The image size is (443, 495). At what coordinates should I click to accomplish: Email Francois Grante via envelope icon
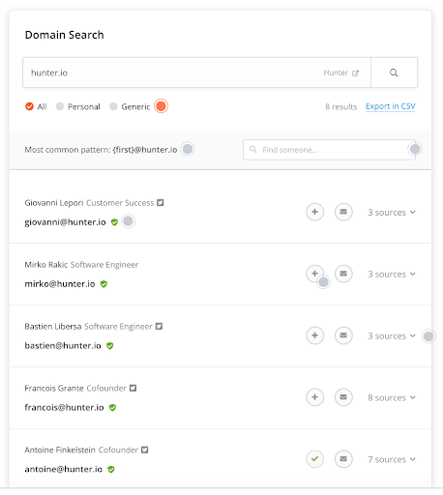point(343,397)
